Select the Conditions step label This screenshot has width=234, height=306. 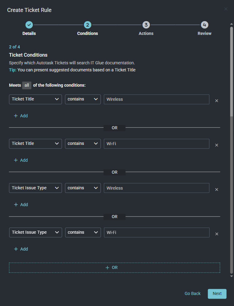coord(87,33)
